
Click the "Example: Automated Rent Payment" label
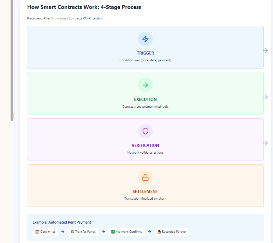pos(62,222)
